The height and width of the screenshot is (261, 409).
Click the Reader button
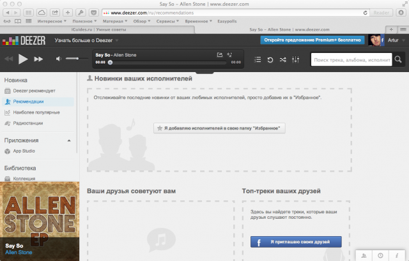pos(381,13)
